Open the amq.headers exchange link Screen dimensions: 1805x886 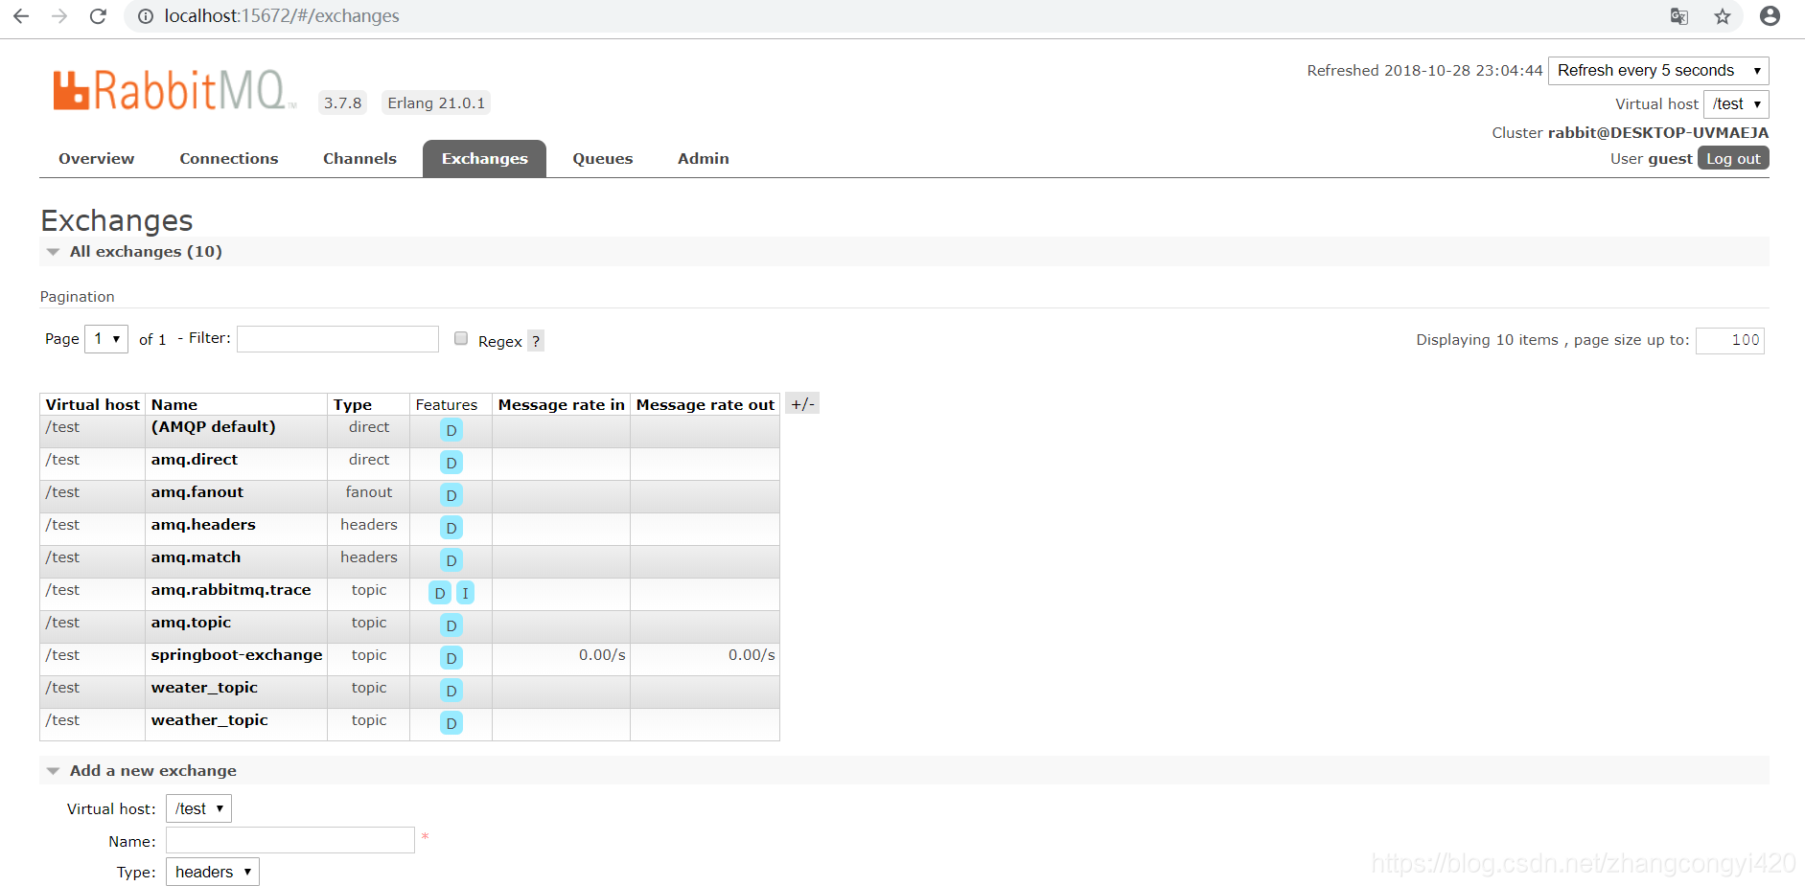click(x=203, y=525)
